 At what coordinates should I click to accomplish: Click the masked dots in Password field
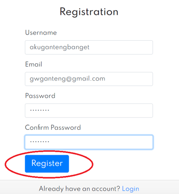(40, 110)
